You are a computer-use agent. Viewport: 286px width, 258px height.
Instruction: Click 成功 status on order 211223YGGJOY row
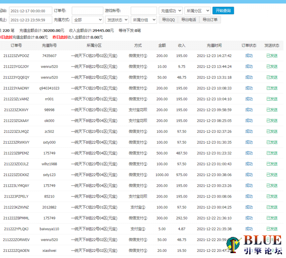click(x=250, y=67)
